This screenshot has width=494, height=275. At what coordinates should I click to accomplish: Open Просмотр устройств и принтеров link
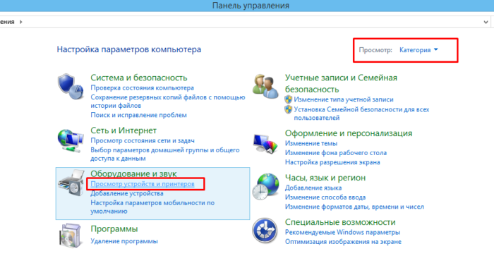point(143,184)
